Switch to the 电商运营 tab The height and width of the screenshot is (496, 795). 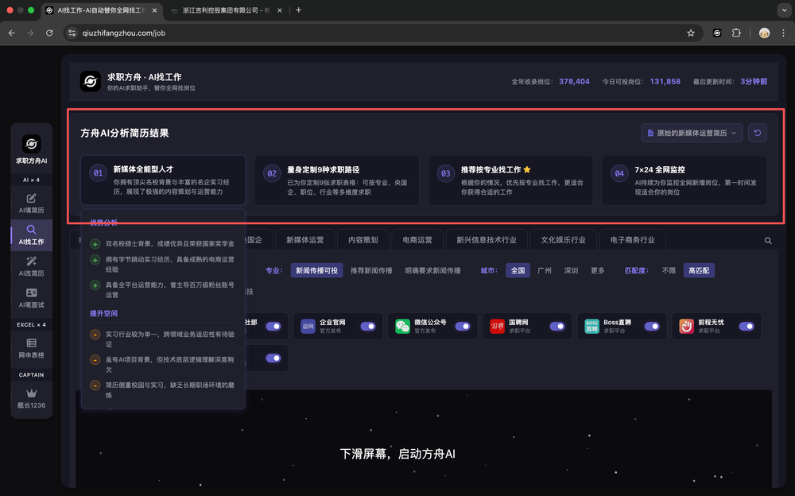point(417,239)
